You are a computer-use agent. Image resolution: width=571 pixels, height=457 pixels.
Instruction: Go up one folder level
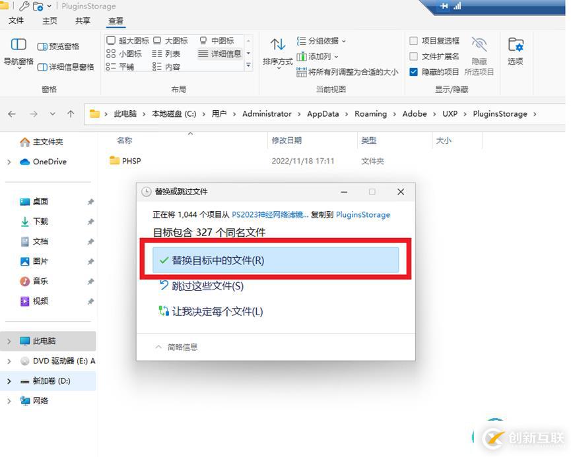pos(71,114)
